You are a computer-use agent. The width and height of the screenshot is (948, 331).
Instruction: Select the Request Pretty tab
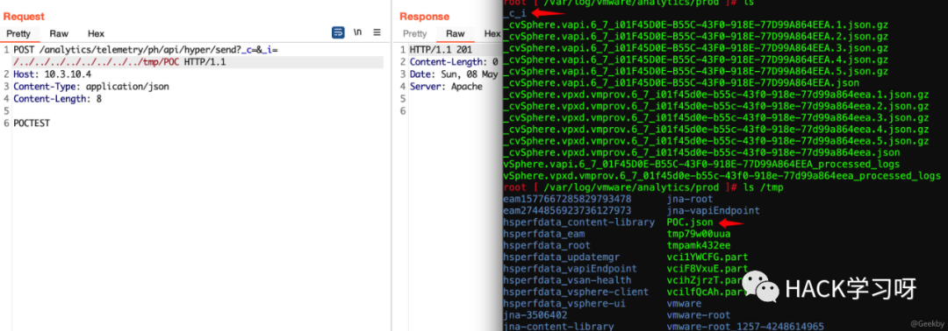18,34
